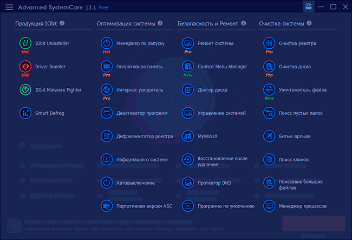Open Интернет ускоритель icon
The height and width of the screenshot is (240, 352).
[107, 90]
